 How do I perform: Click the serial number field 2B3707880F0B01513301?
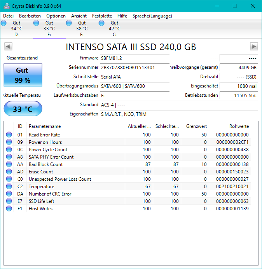(x=134, y=67)
